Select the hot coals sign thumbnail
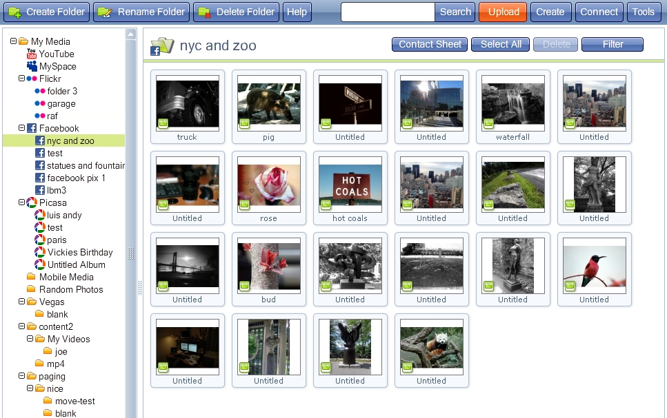This screenshot has height=418, width=667. coord(350,185)
